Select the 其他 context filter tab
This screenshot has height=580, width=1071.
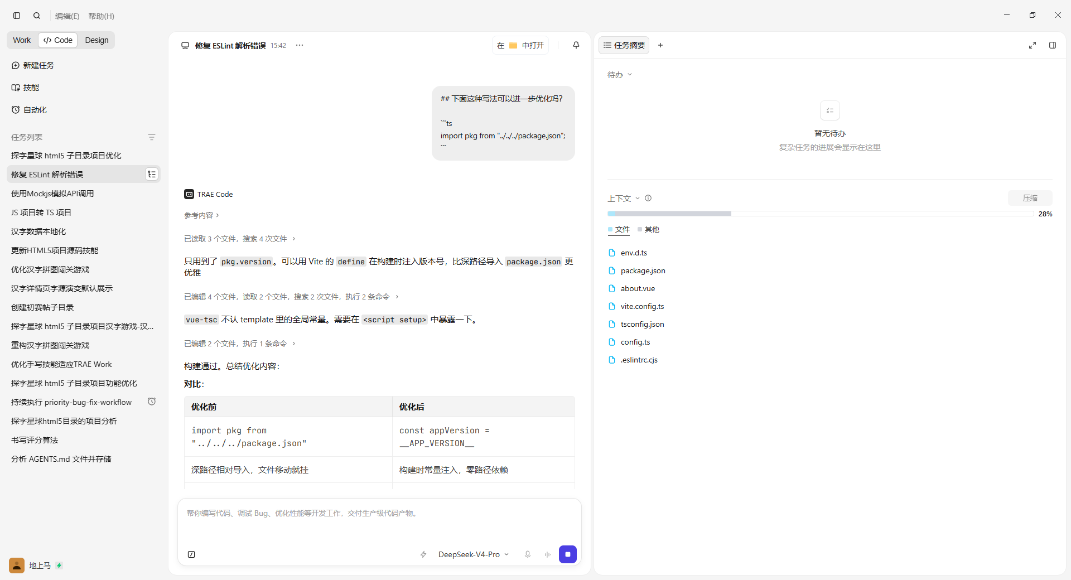coord(649,229)
